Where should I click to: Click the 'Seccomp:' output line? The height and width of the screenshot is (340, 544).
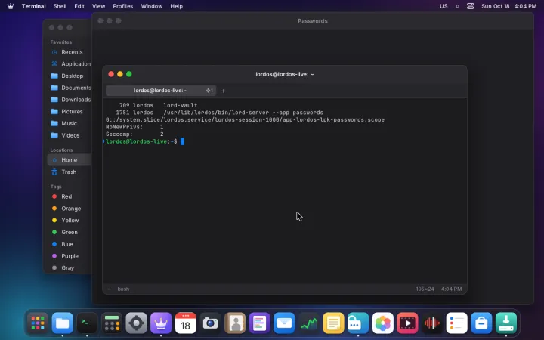pyautogui.click(x=134, y=134)
